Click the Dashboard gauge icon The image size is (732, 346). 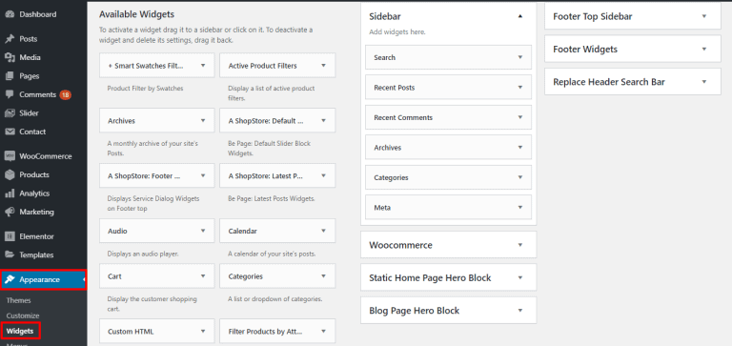click(x=10, y=14)
